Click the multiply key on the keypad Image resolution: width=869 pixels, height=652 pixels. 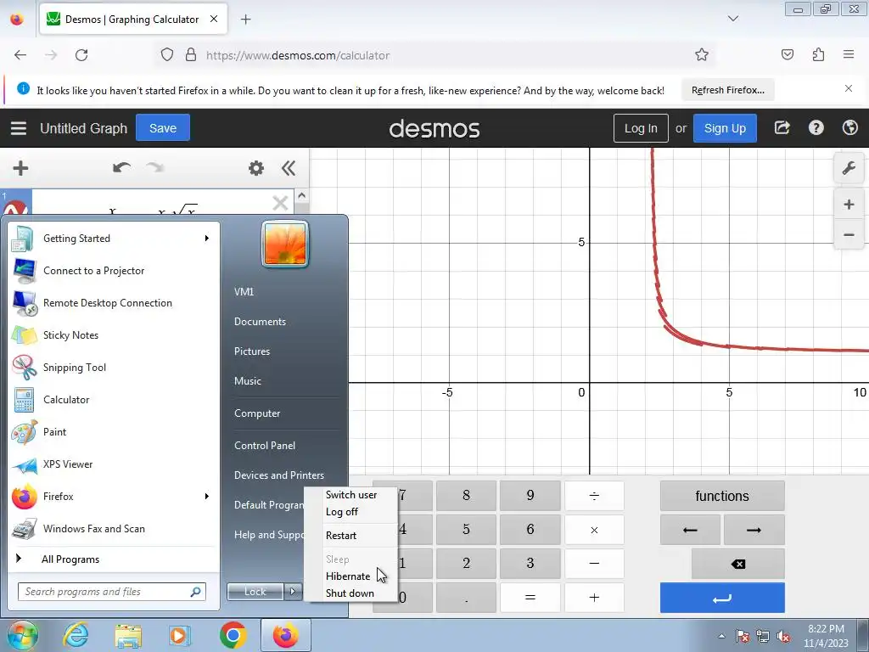[x=594, y=530]
